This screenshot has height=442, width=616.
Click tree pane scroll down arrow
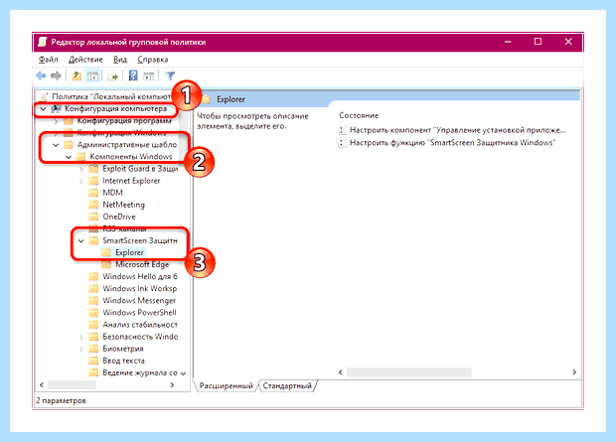point(183,373)
